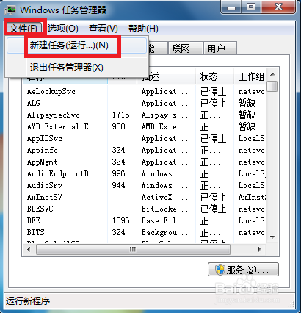
Task: Click the 暂缺 group cell for ALG
Action: point(247,103)
